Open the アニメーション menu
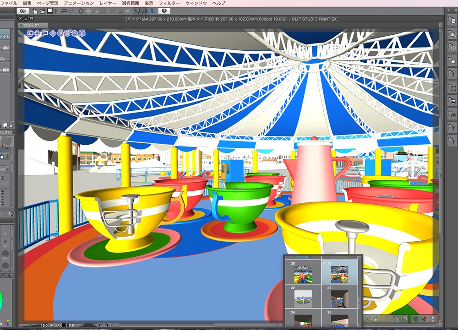458x330 pixels. pos(79,3)
